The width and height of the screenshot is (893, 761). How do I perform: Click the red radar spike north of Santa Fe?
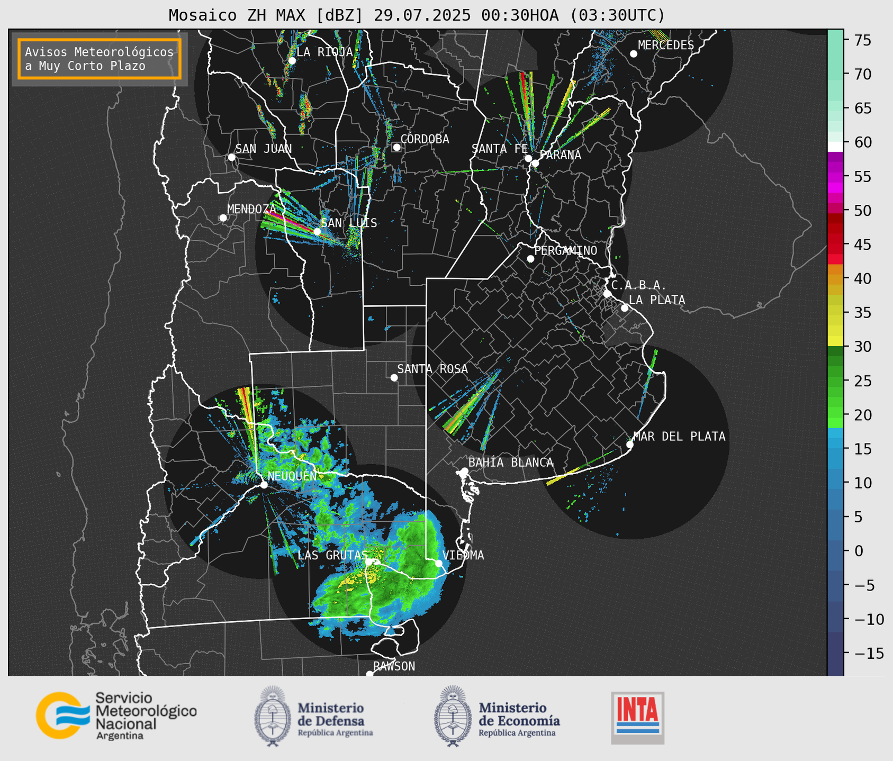[x=525, y=87]
